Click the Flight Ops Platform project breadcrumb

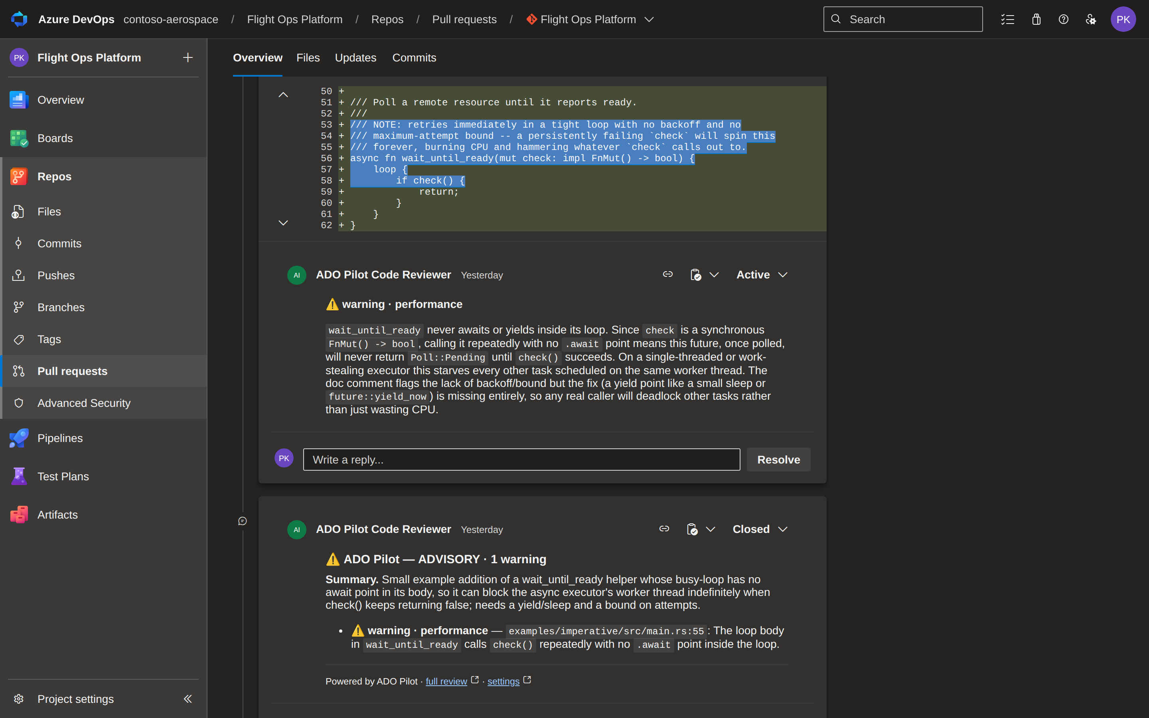click(x=295, y=19)
